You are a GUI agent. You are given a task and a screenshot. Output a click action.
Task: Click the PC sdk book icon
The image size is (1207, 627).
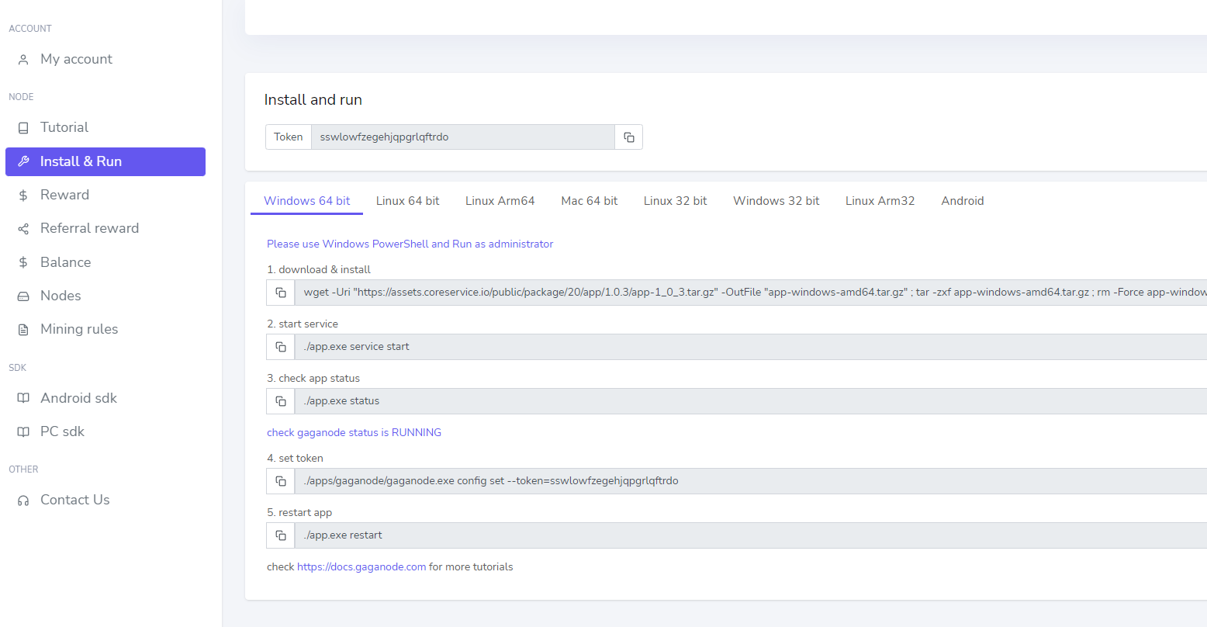pos(23,432)
